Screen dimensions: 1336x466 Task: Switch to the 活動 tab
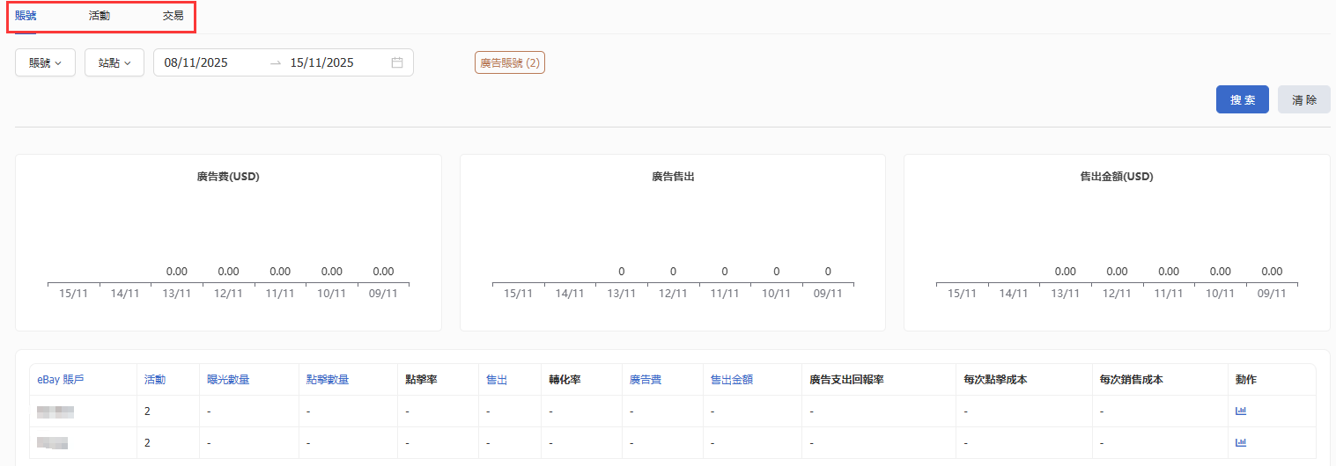tap(100, 16)
